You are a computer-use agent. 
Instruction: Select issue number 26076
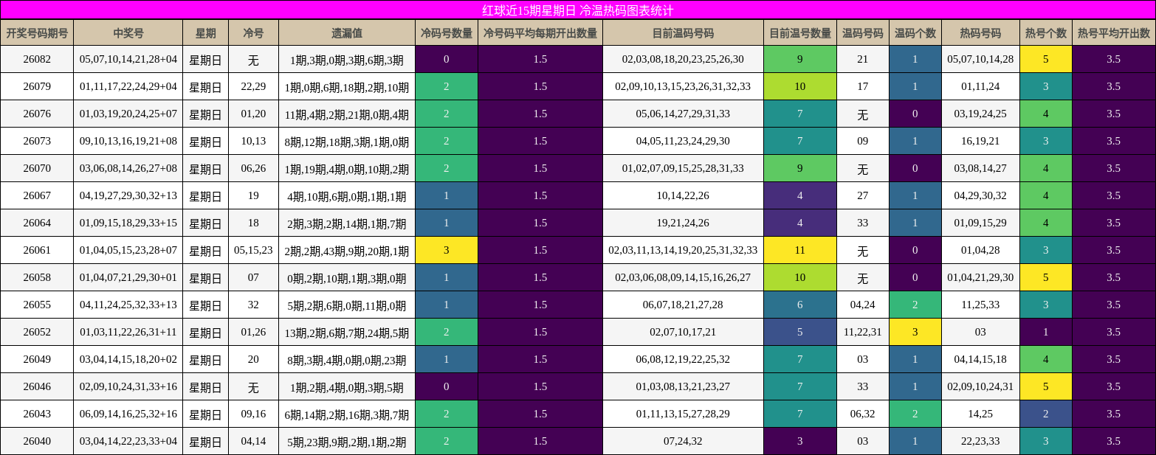[x=37, y=114]
